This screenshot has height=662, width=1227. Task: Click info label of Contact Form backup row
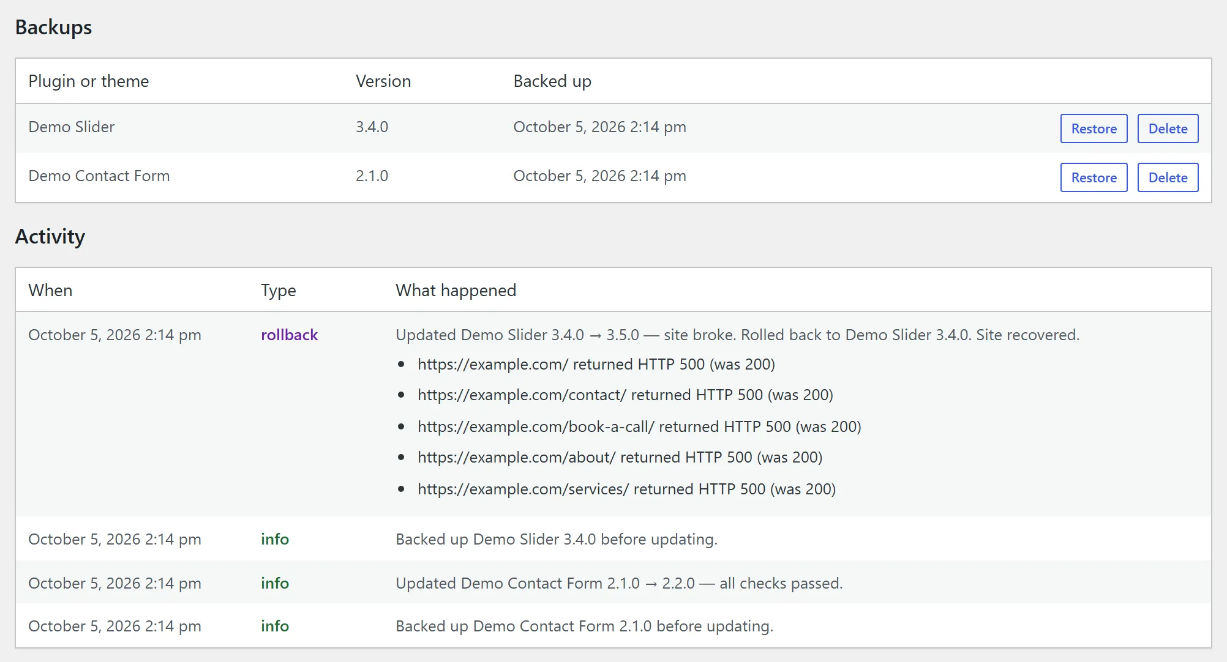pos(275,626)
